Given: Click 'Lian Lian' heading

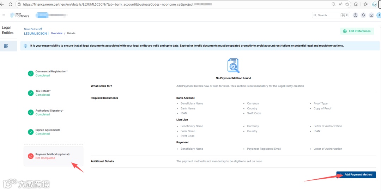Looking at the screenshot, I should coord(182,120).
